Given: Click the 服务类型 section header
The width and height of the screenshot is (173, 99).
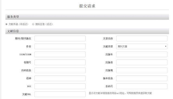Looking at the screenshot, I should pyautogui.click(x=87, y=17).
